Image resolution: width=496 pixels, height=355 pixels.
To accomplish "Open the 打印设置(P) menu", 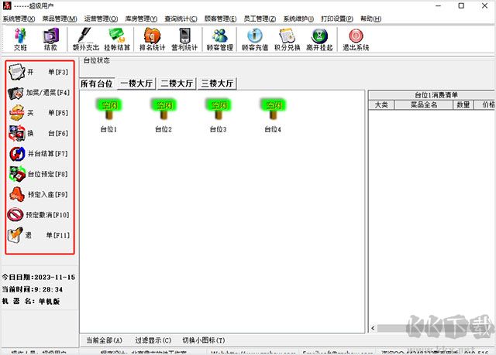I will 337,19.
